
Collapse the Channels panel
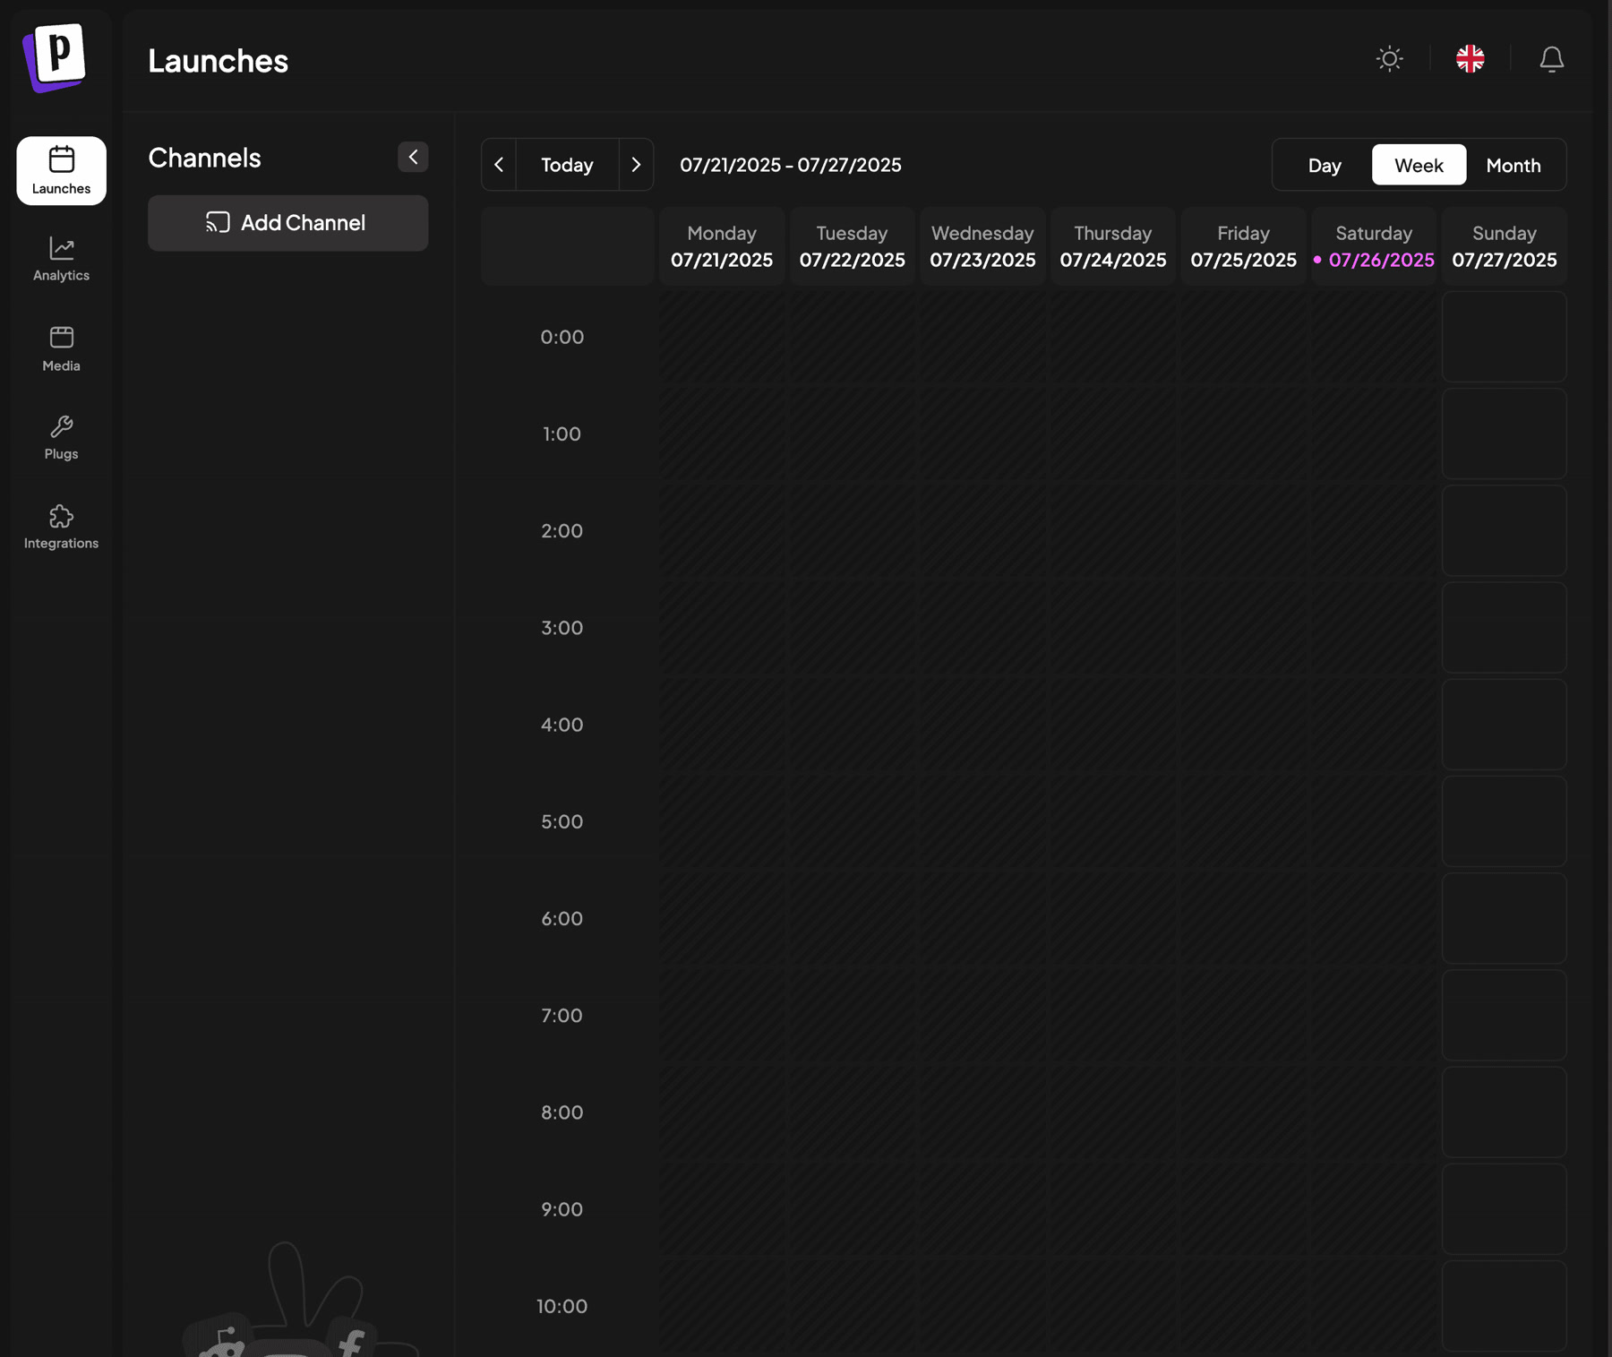(x=413, y=158)
